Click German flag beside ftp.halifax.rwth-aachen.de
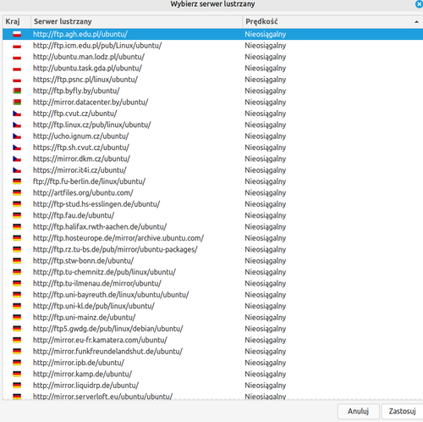The height and width of the screenshot is (422, 423). click(x=17, y=226)
